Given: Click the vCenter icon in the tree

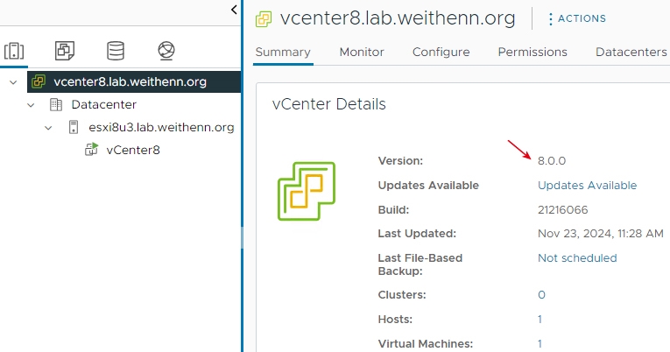Looking at the screenshot, I should (39, 81).
